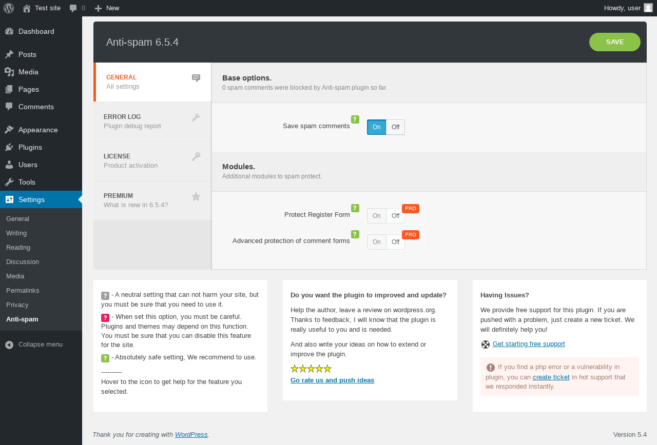Click the help icon next to Protect Register Form
The width and height of the screenshot is (657, 445).
click(x=355, y=208)
